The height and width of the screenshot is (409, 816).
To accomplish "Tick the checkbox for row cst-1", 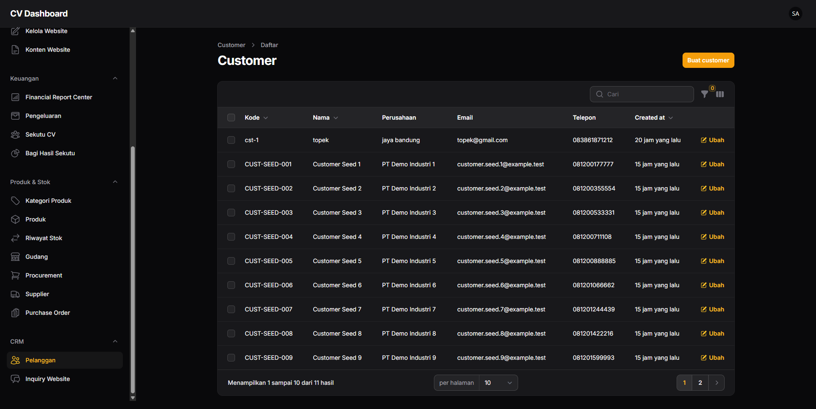I will pos(231,140).
